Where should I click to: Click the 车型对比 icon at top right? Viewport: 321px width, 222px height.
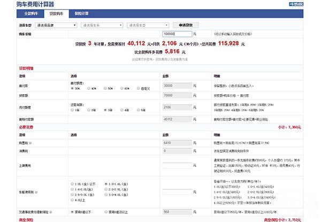311,4
